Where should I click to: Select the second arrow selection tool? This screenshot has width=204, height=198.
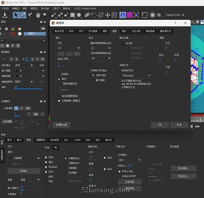(23, 15)
